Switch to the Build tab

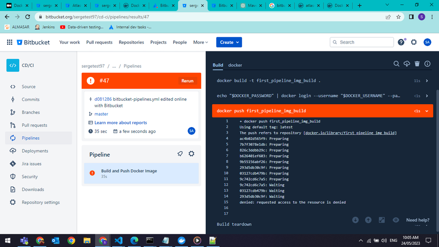point(218,65)
